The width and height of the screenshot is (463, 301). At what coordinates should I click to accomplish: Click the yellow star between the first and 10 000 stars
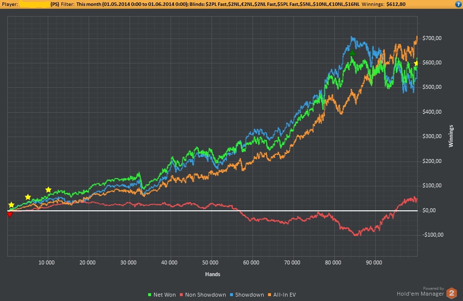[28, 197]
